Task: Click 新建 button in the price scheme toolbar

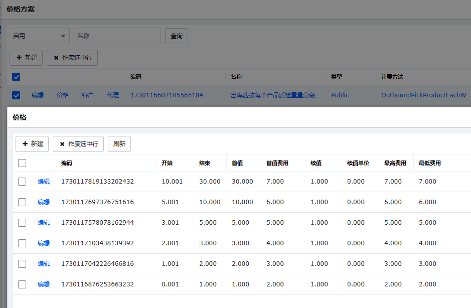Action: click(x=26, y=58)
